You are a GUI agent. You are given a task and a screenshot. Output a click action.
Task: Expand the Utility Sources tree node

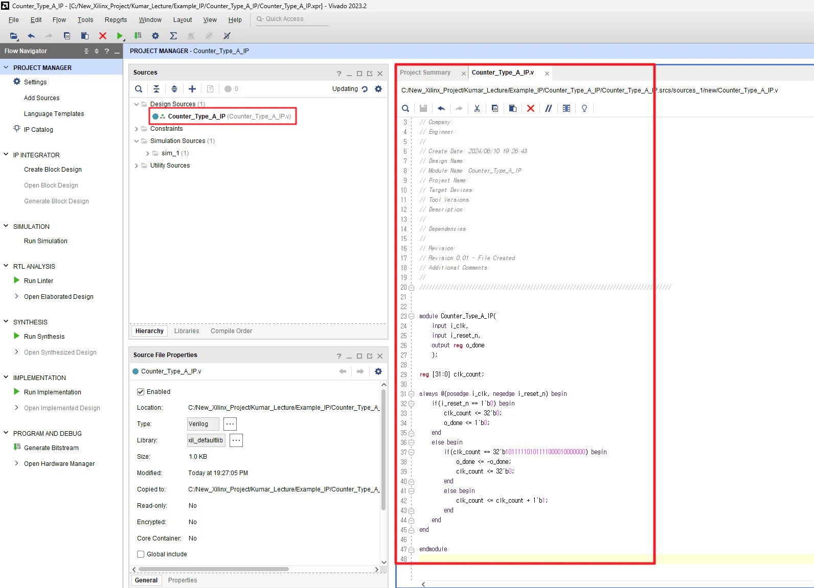click(x=137, y=166)
